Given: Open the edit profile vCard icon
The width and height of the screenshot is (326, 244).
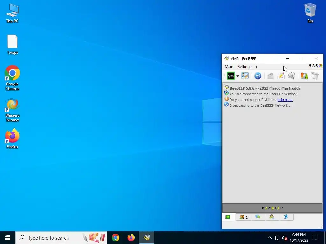Looking at the screenshot, I should (245, 76).
